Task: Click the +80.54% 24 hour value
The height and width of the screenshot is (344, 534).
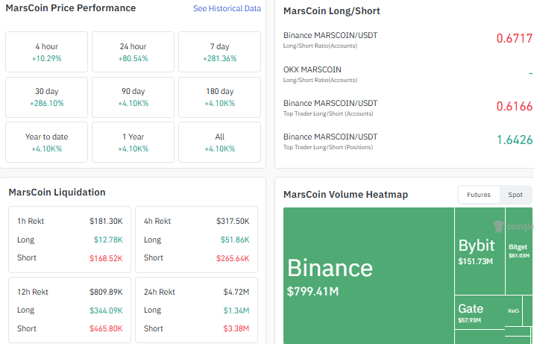Action: click(x=133, y=59)
